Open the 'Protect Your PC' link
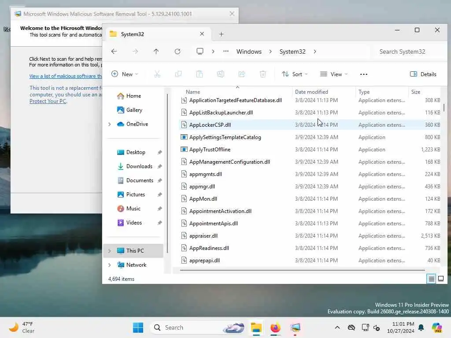 tap(48, 101)
